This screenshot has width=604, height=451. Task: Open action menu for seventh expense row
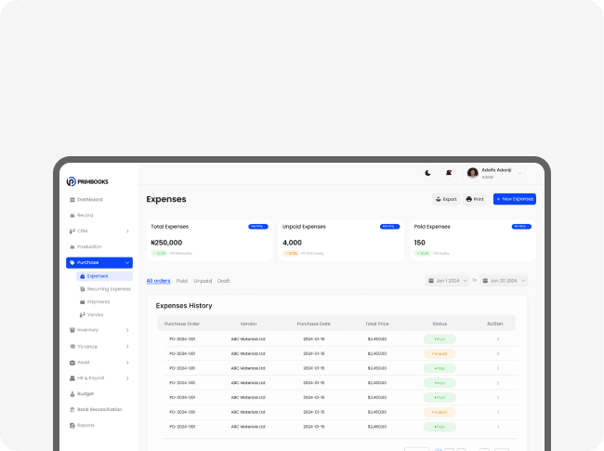coord(498,427)
